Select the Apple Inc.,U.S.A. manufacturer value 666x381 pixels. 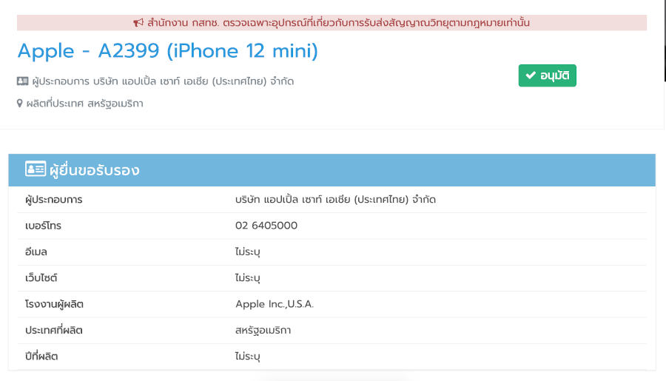pyautogui.click(x=275, y=304)
